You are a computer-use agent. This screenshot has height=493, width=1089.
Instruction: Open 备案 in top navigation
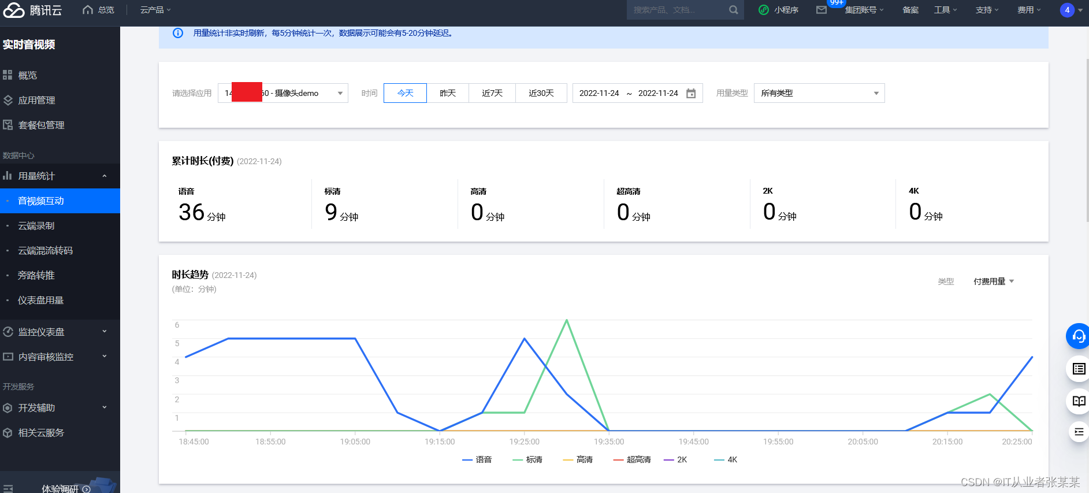910,10
